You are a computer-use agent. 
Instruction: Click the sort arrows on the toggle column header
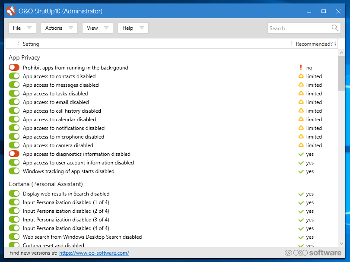pos(19,44)
